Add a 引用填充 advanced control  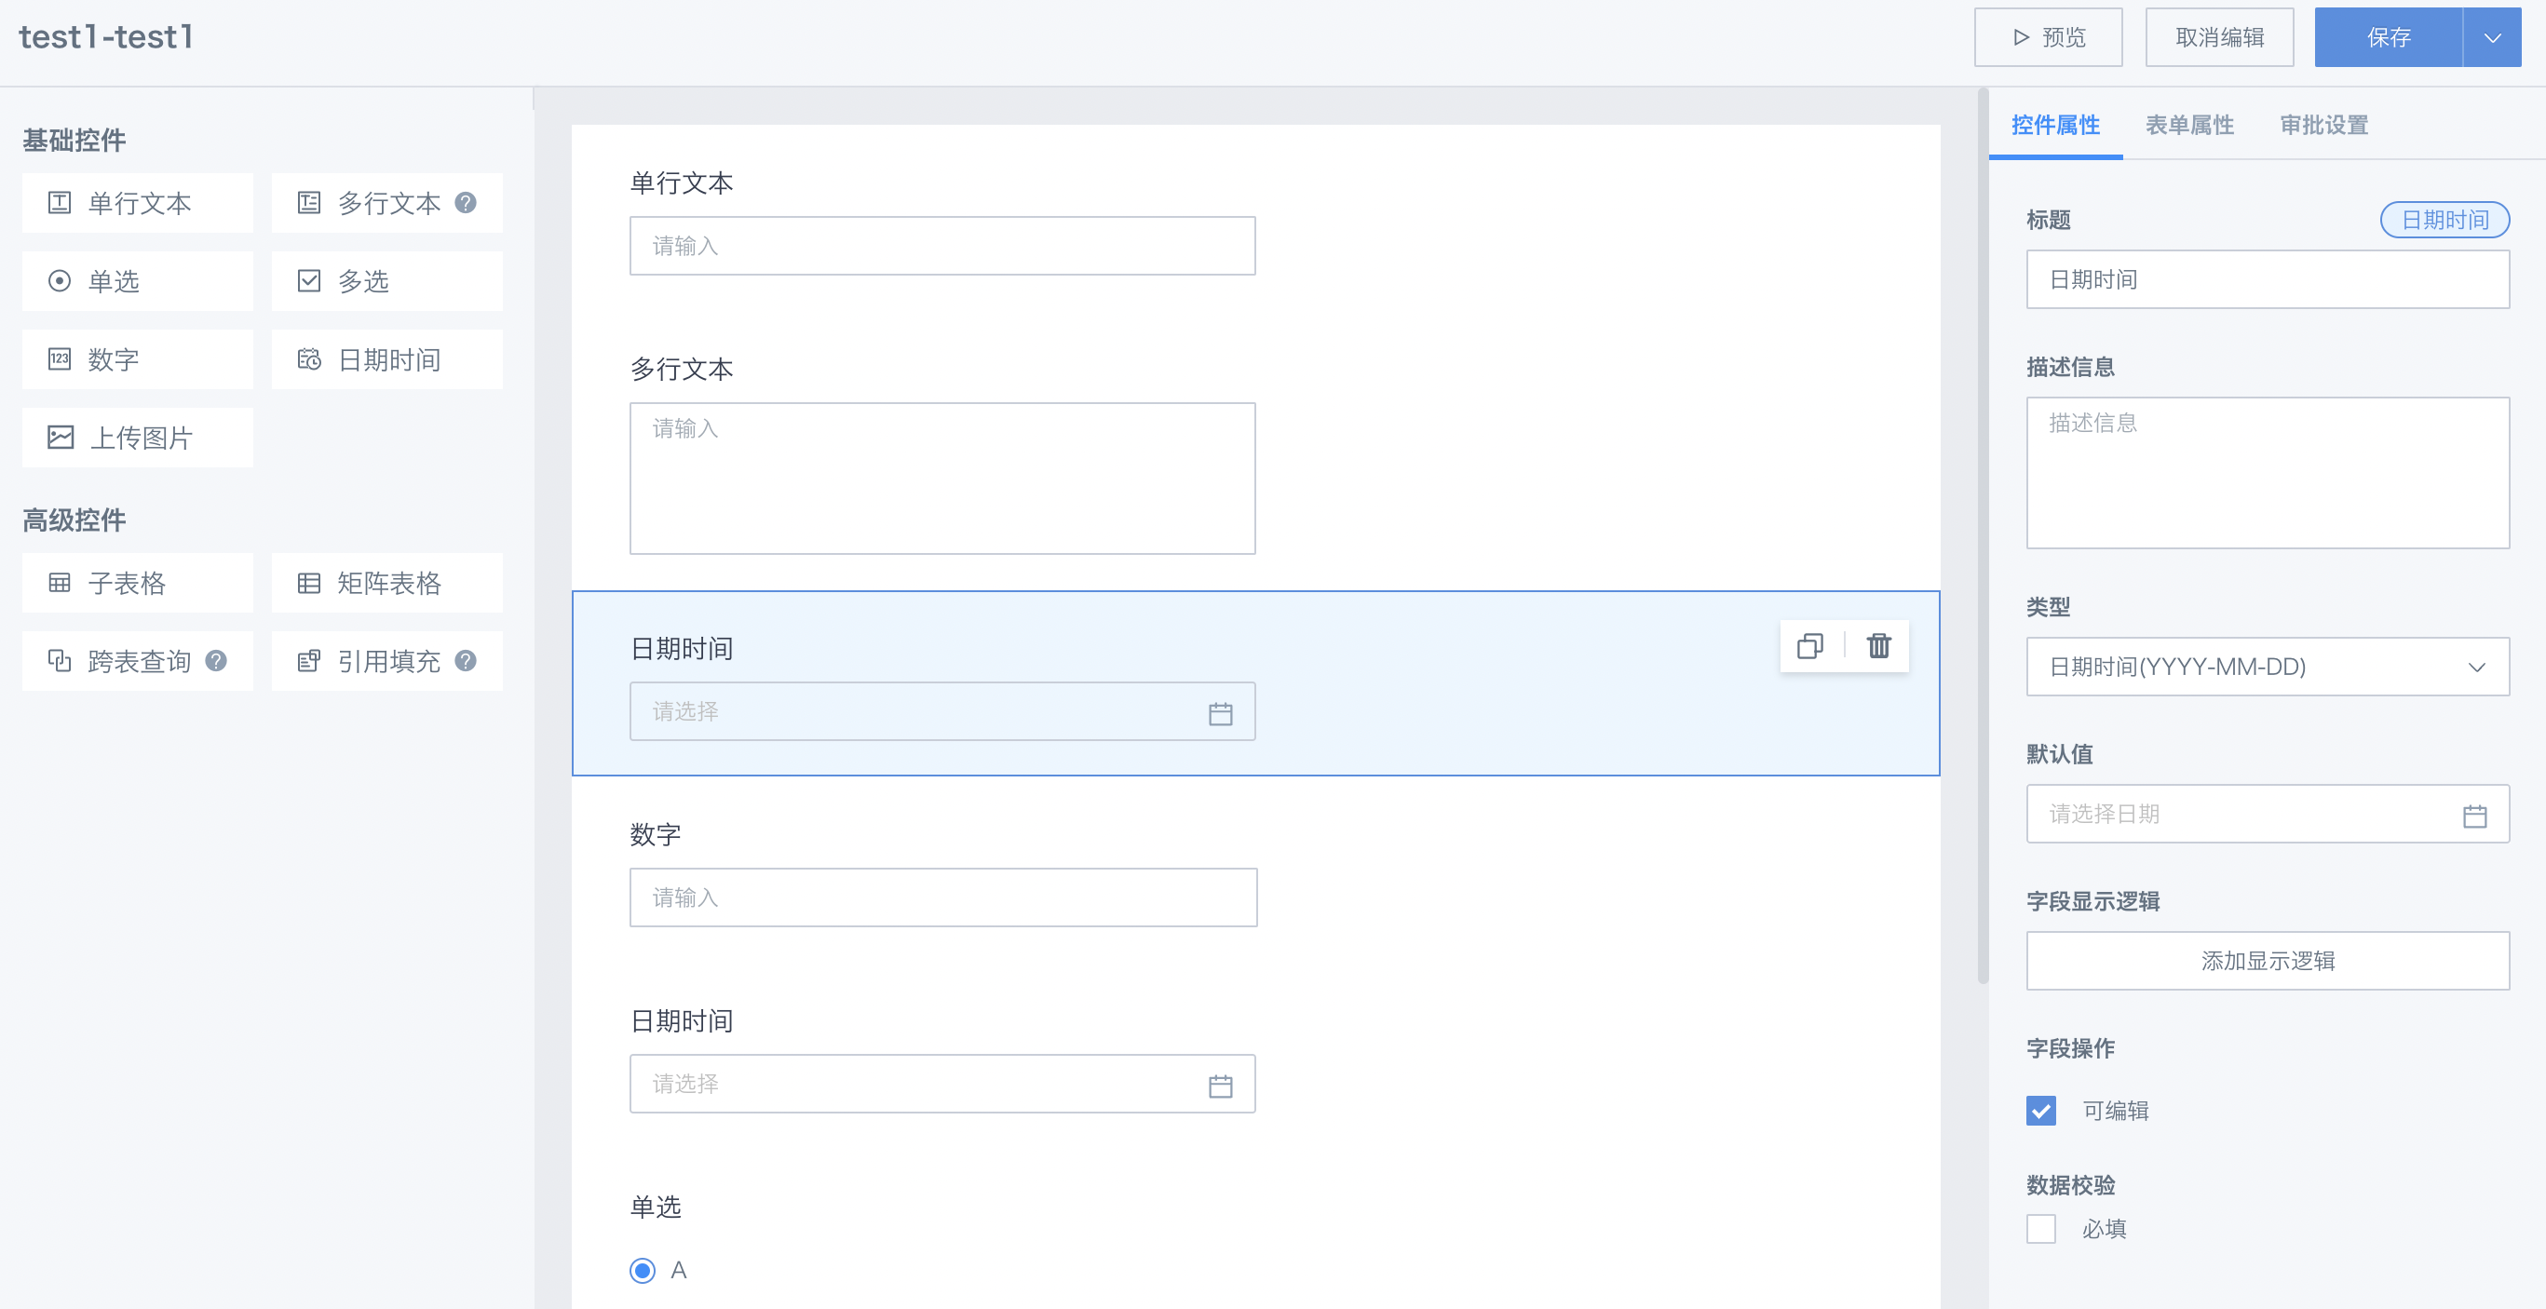[386, 661]
